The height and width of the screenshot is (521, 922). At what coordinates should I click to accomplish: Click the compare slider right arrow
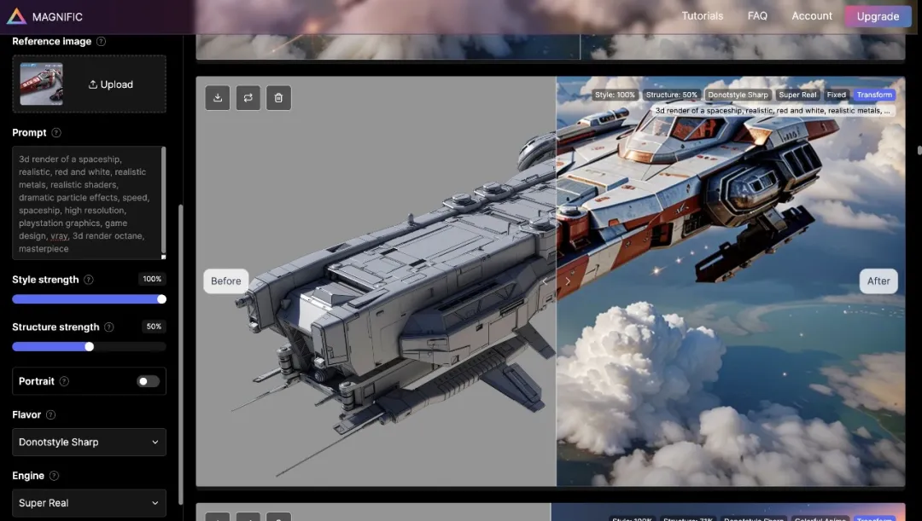point(568,281)
